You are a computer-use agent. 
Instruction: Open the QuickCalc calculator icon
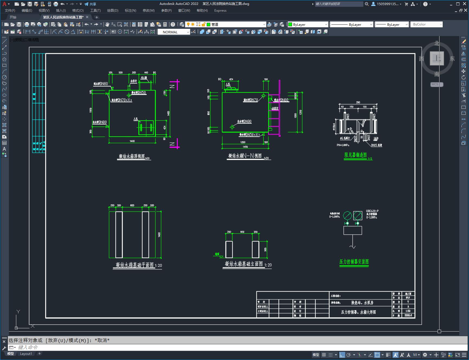(165, 24)
